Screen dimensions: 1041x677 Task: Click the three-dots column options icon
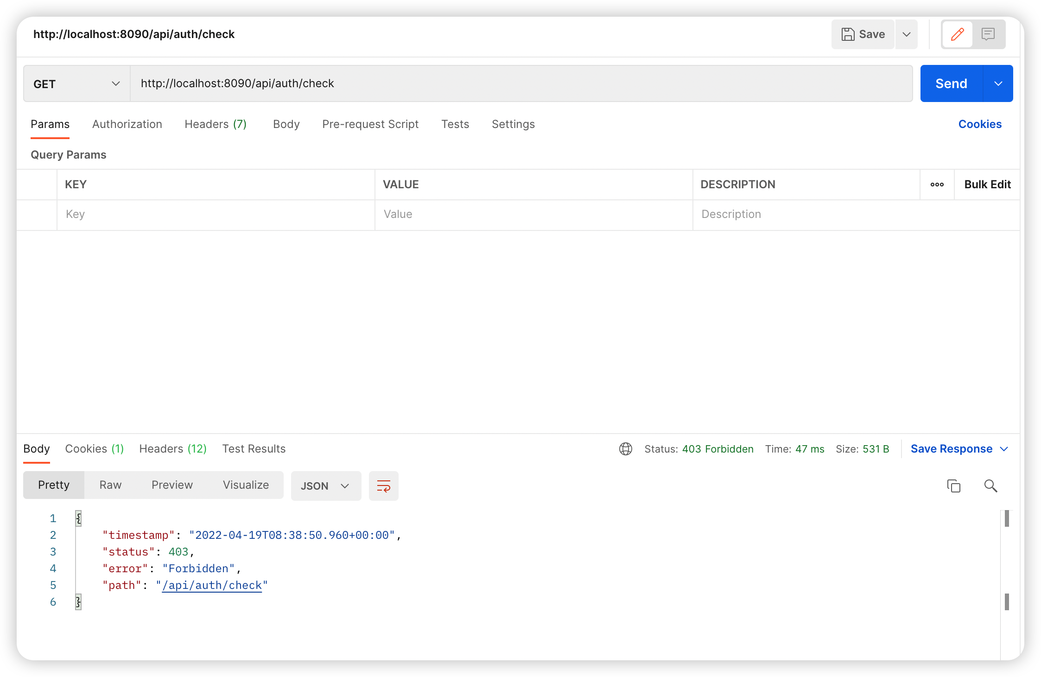[937, 185]
